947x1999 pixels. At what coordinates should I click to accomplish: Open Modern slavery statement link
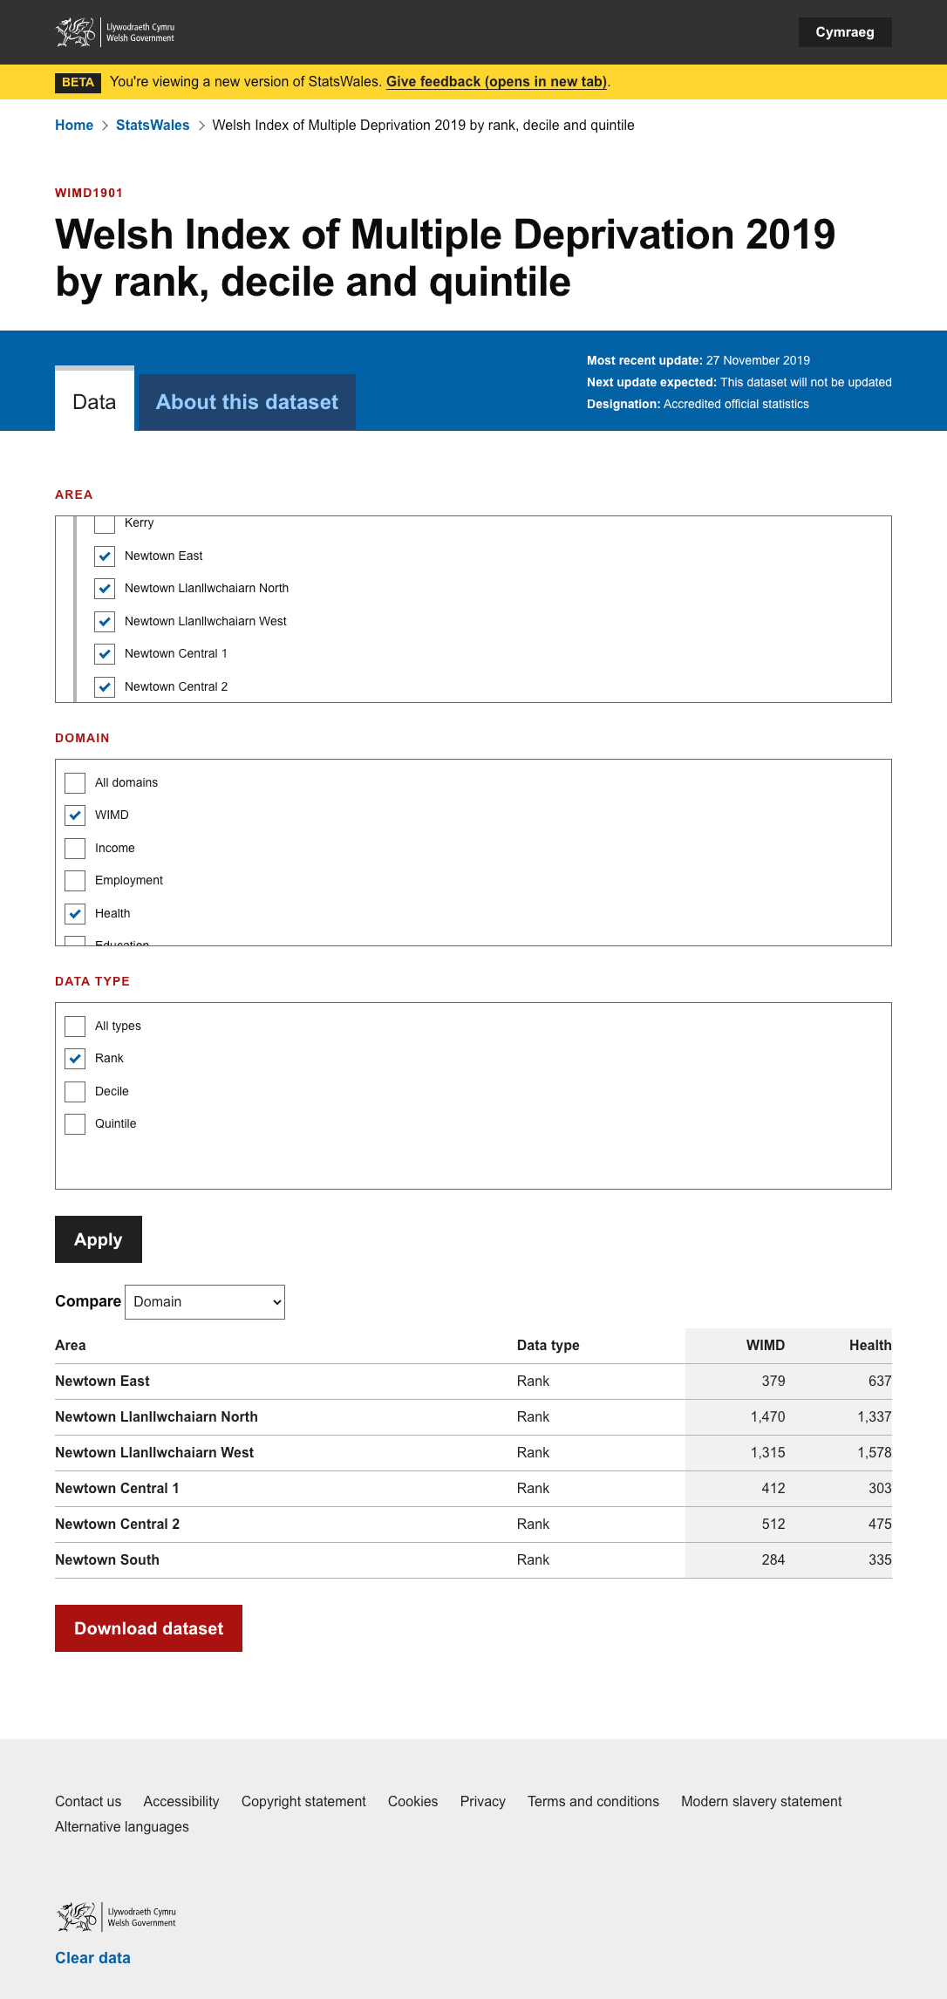[x=761, y=1801]
